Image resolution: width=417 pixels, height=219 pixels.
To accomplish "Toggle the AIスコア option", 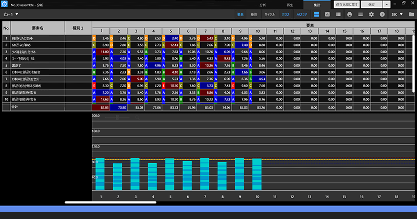I will (302, 14).
